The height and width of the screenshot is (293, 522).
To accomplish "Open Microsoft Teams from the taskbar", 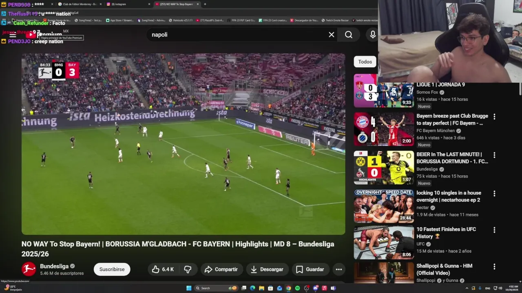I will (x=333, y=288).
